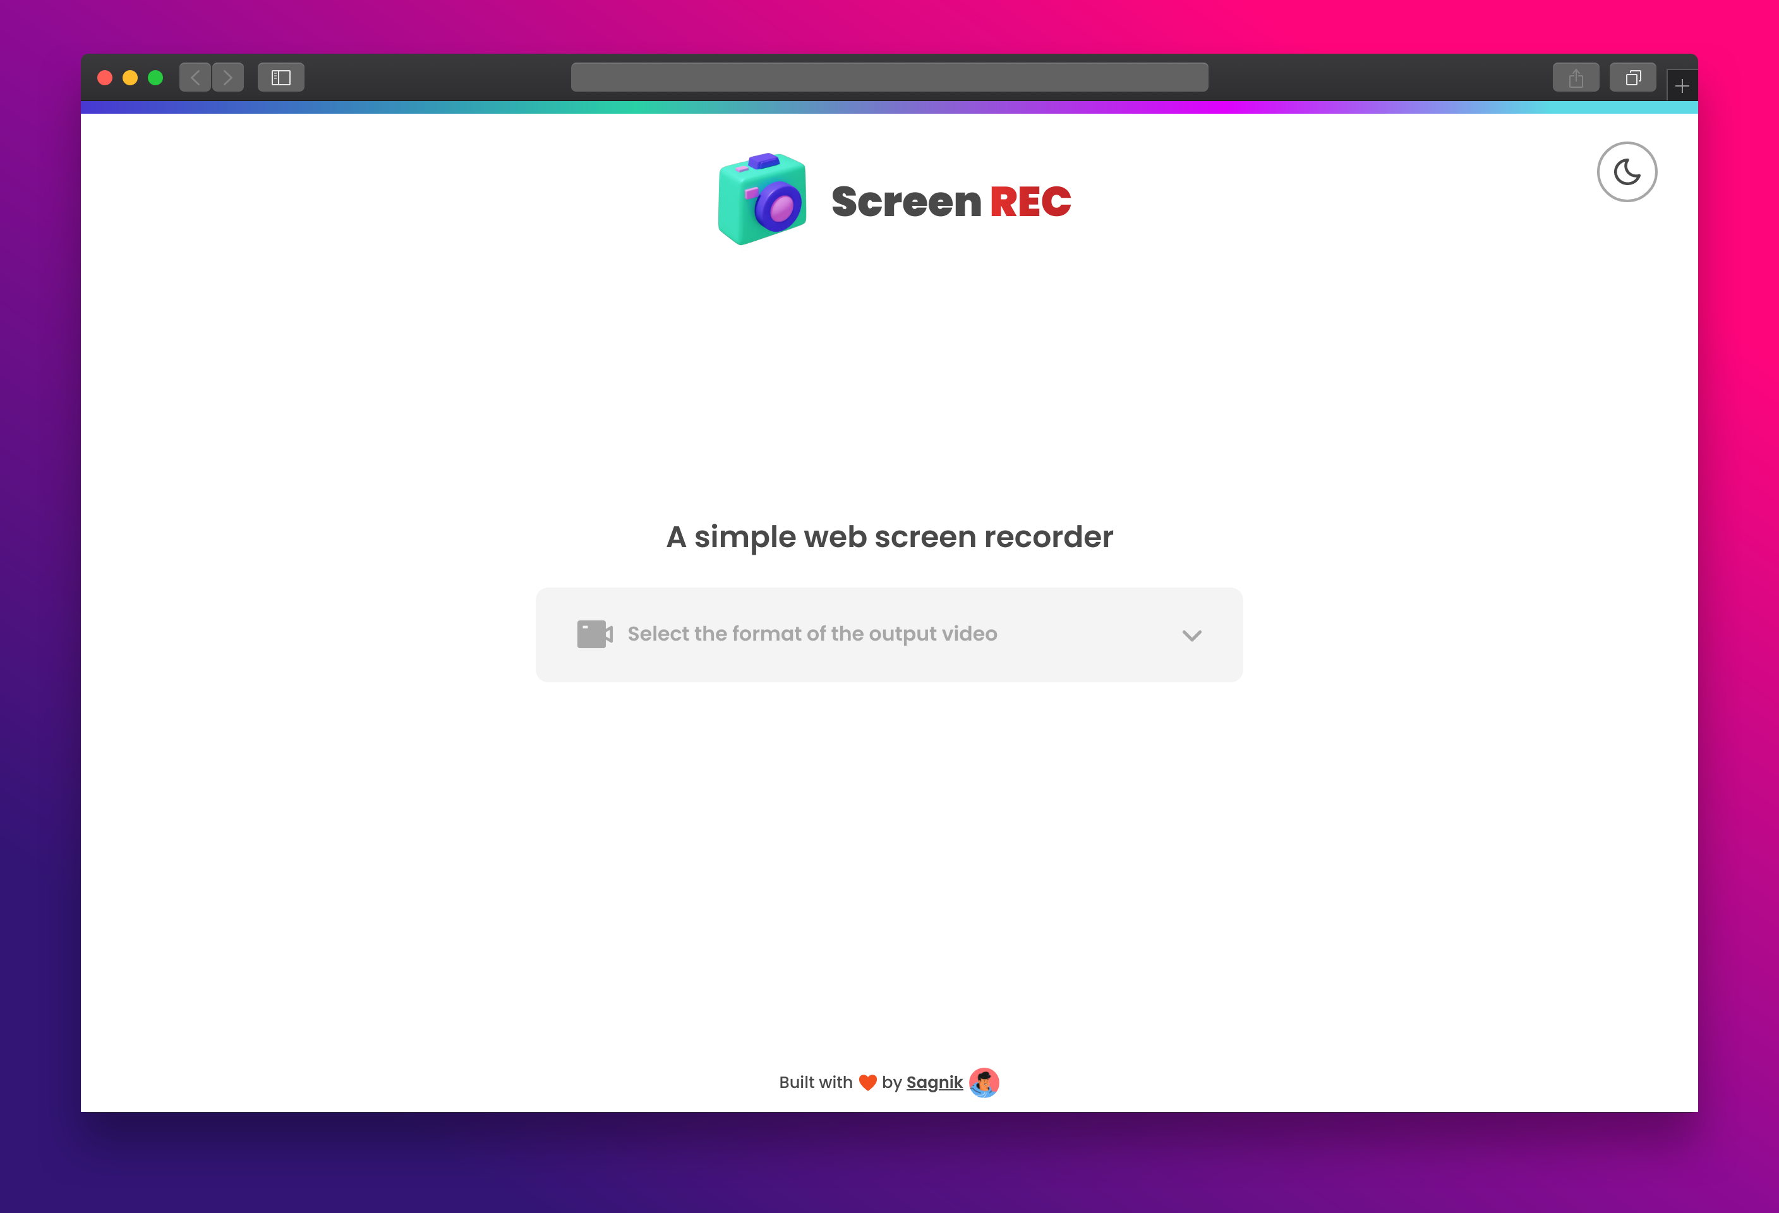1779x1213 pixels.
Task: Toggle dark mode with moon icon
Action: [x=1626, y=172]
